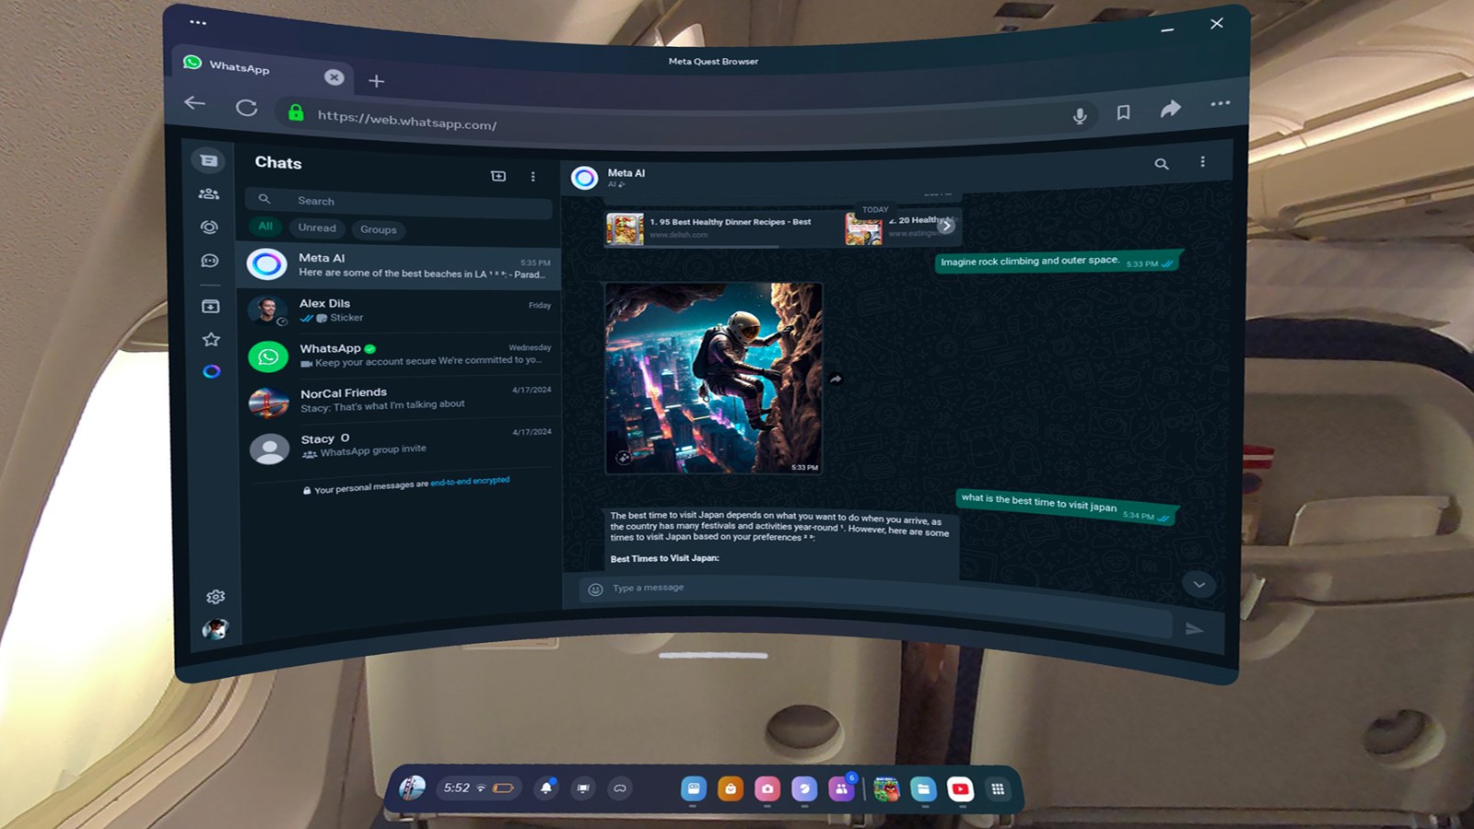Open notifications bell in Quest dock
The width and height of the screenshot is (1474, 829).
(x=546, y=788)
